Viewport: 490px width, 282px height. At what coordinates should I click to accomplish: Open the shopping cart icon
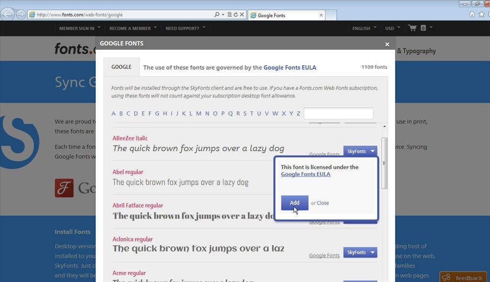click(x=412, y=28)
